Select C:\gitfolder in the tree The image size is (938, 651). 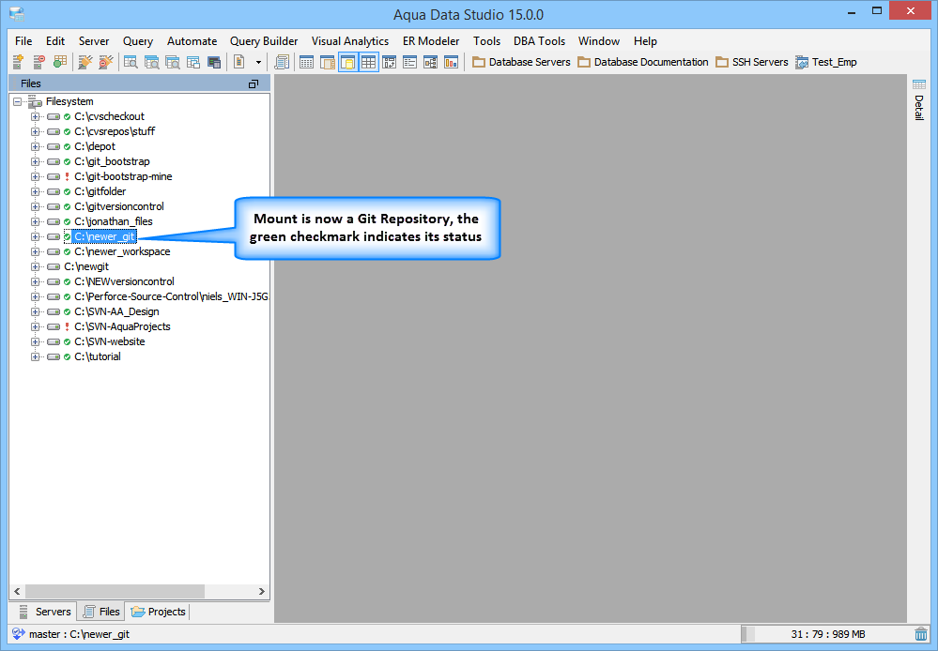point(100,191)
